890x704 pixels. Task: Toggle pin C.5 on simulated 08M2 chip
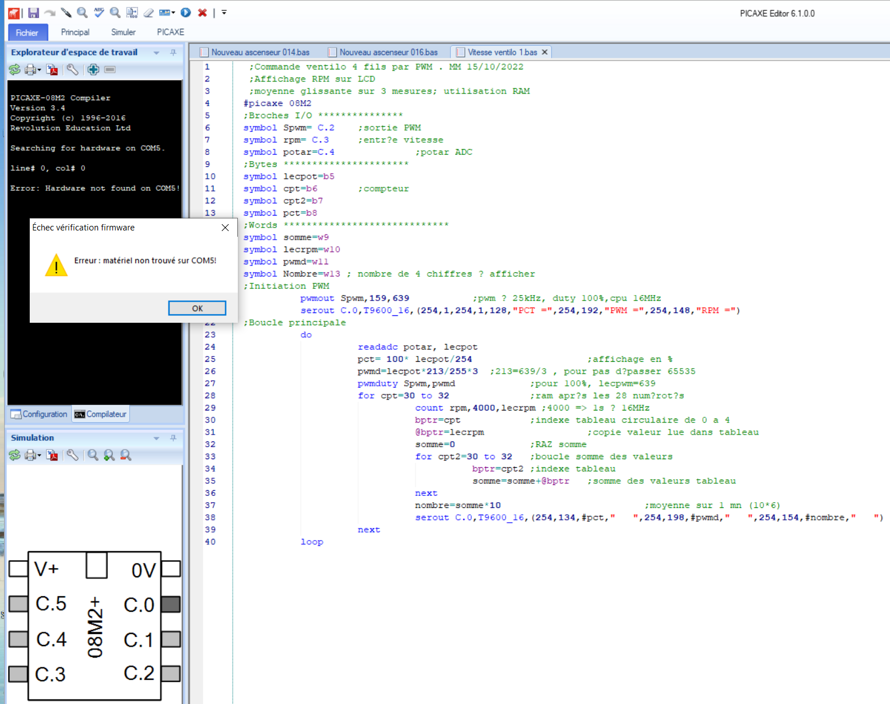pos(18,604)
